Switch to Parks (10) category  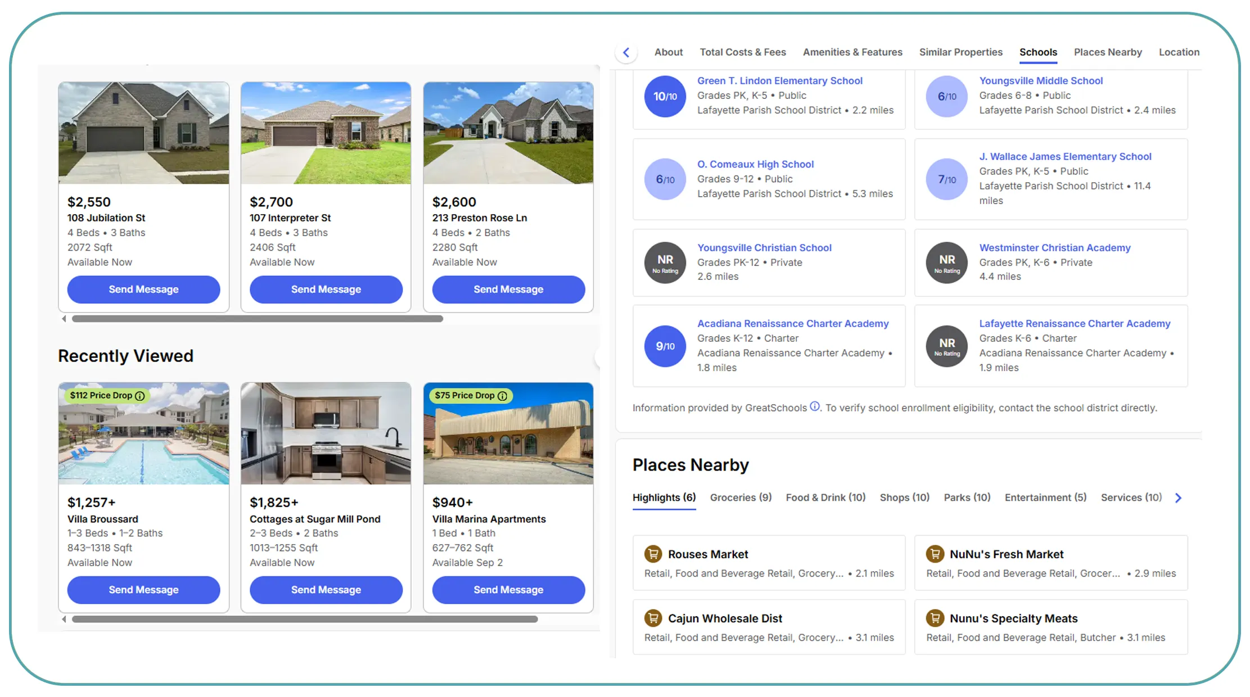[x=967, y=497]
